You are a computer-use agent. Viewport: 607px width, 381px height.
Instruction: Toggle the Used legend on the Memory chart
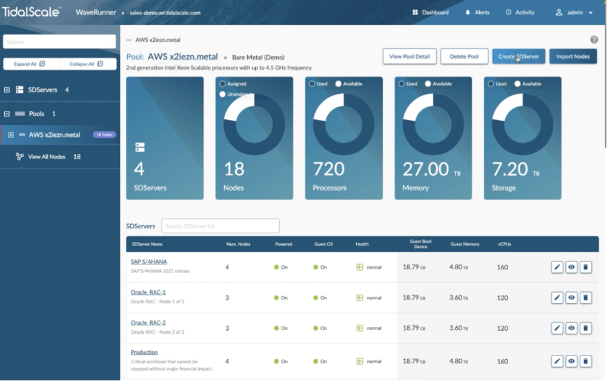[408, 84]
